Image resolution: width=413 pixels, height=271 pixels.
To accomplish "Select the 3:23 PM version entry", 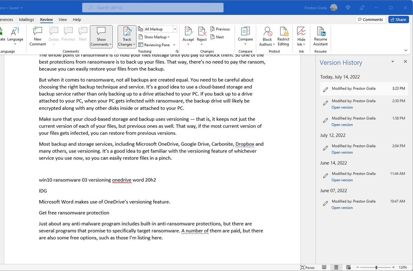I will click(x=364, y=89).
